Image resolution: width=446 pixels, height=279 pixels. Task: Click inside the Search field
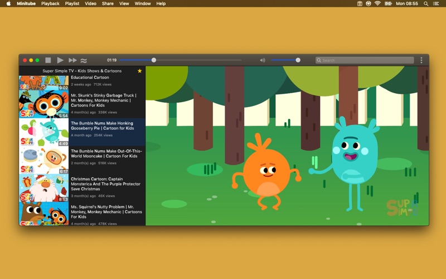[366, 60]
